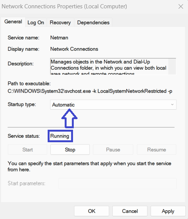Apply the service property changes
Screen dimensions: 188x219
(168, 211)
